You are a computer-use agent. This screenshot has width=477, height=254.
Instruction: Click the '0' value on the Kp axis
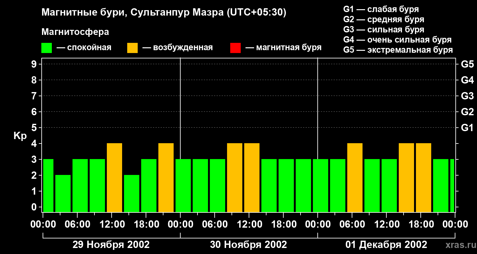[35, 207]
